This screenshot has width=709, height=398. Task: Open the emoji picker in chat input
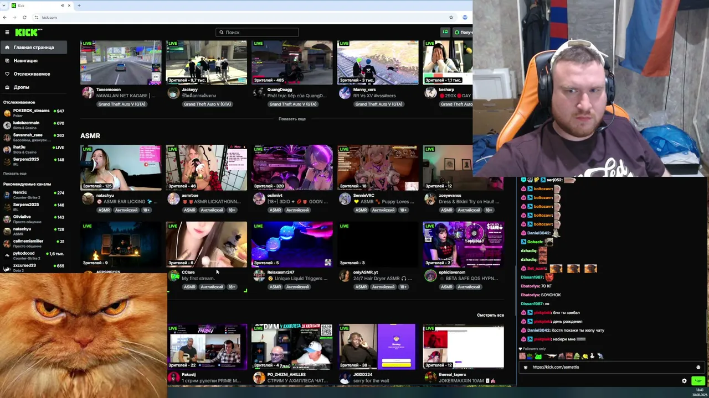698,367
